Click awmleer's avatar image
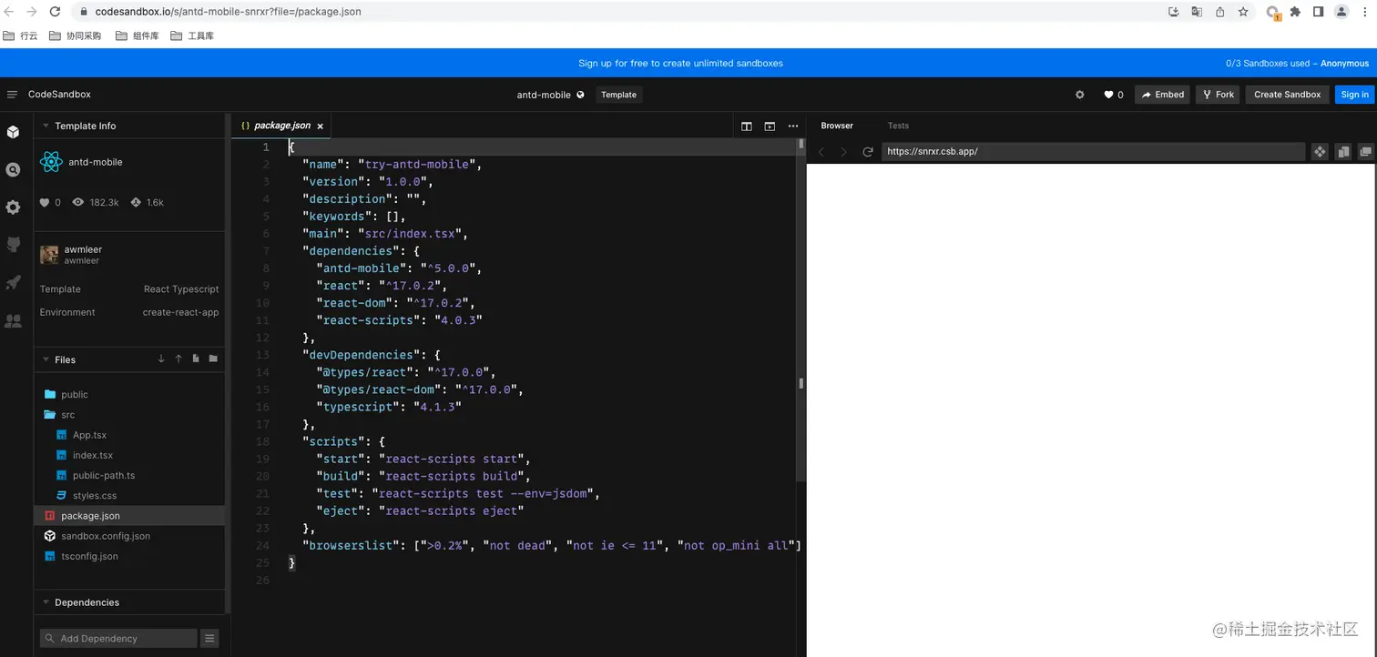1377x657 pixels. 49,255
